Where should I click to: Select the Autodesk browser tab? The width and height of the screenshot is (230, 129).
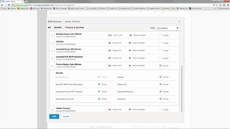pyautogui.click(x=13, y=1)
